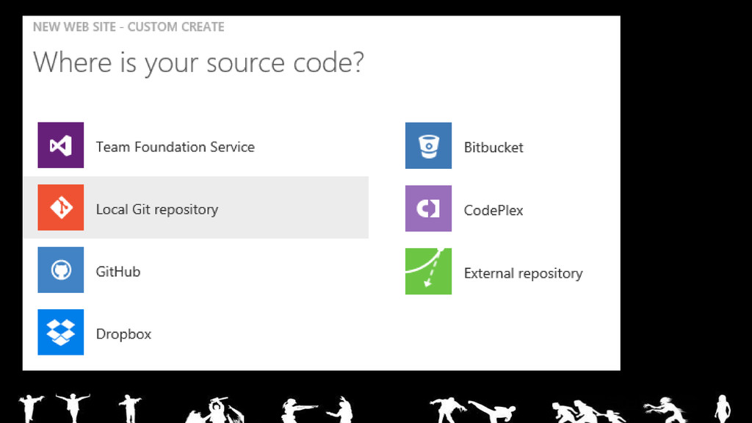Click the blue Dropbox box icon
The image size is (752, 423).
point(61,332)
